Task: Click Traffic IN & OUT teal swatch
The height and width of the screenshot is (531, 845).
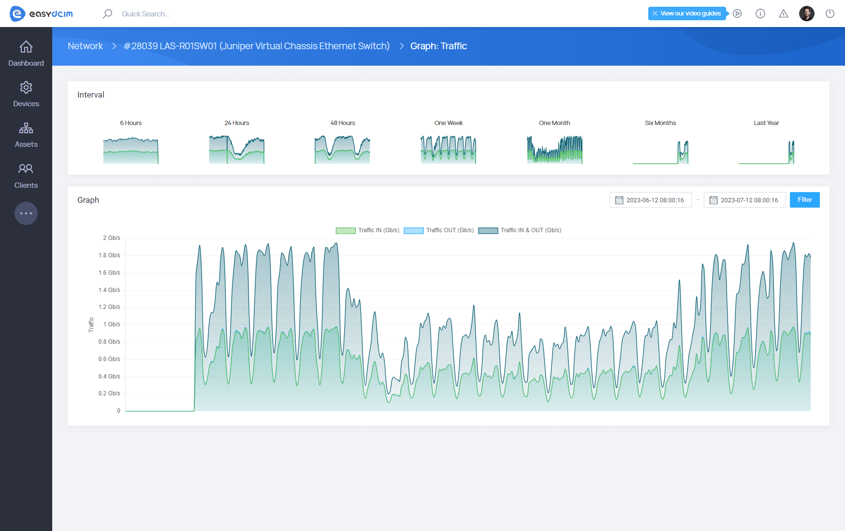Action: click(x=488, y=230)
